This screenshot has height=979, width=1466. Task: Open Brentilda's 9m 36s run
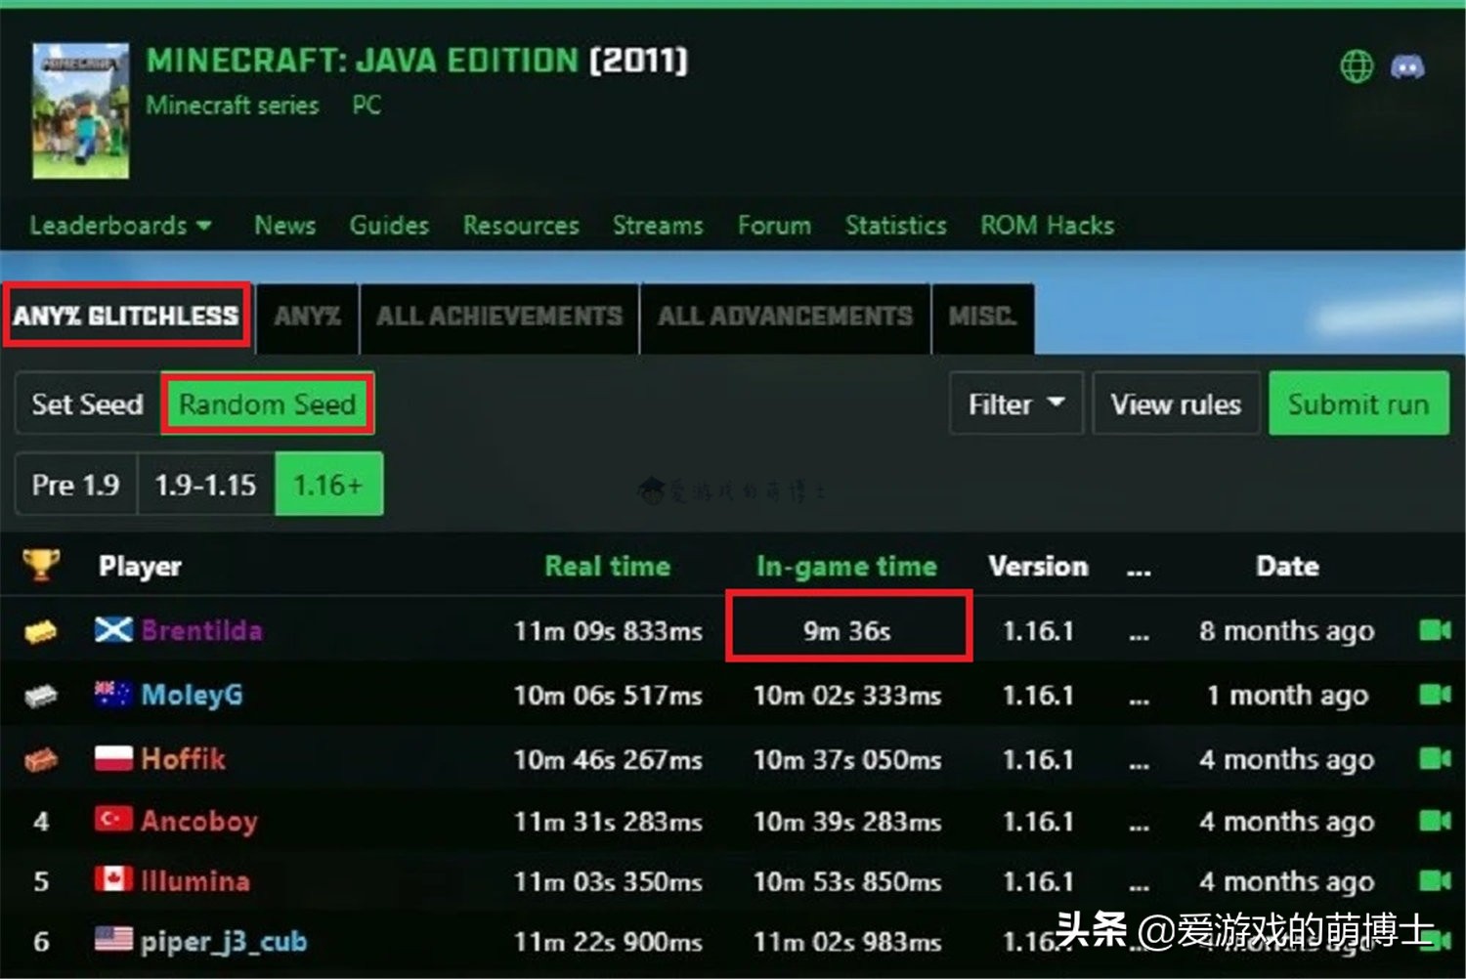(847, 631)
